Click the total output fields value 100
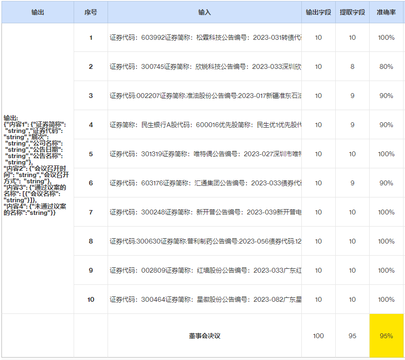 coord(318,336)
